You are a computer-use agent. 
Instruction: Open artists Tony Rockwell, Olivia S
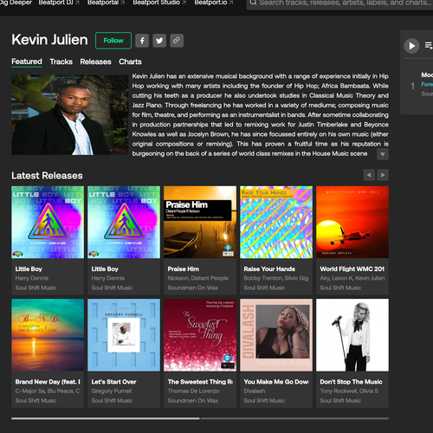(349, 391)
